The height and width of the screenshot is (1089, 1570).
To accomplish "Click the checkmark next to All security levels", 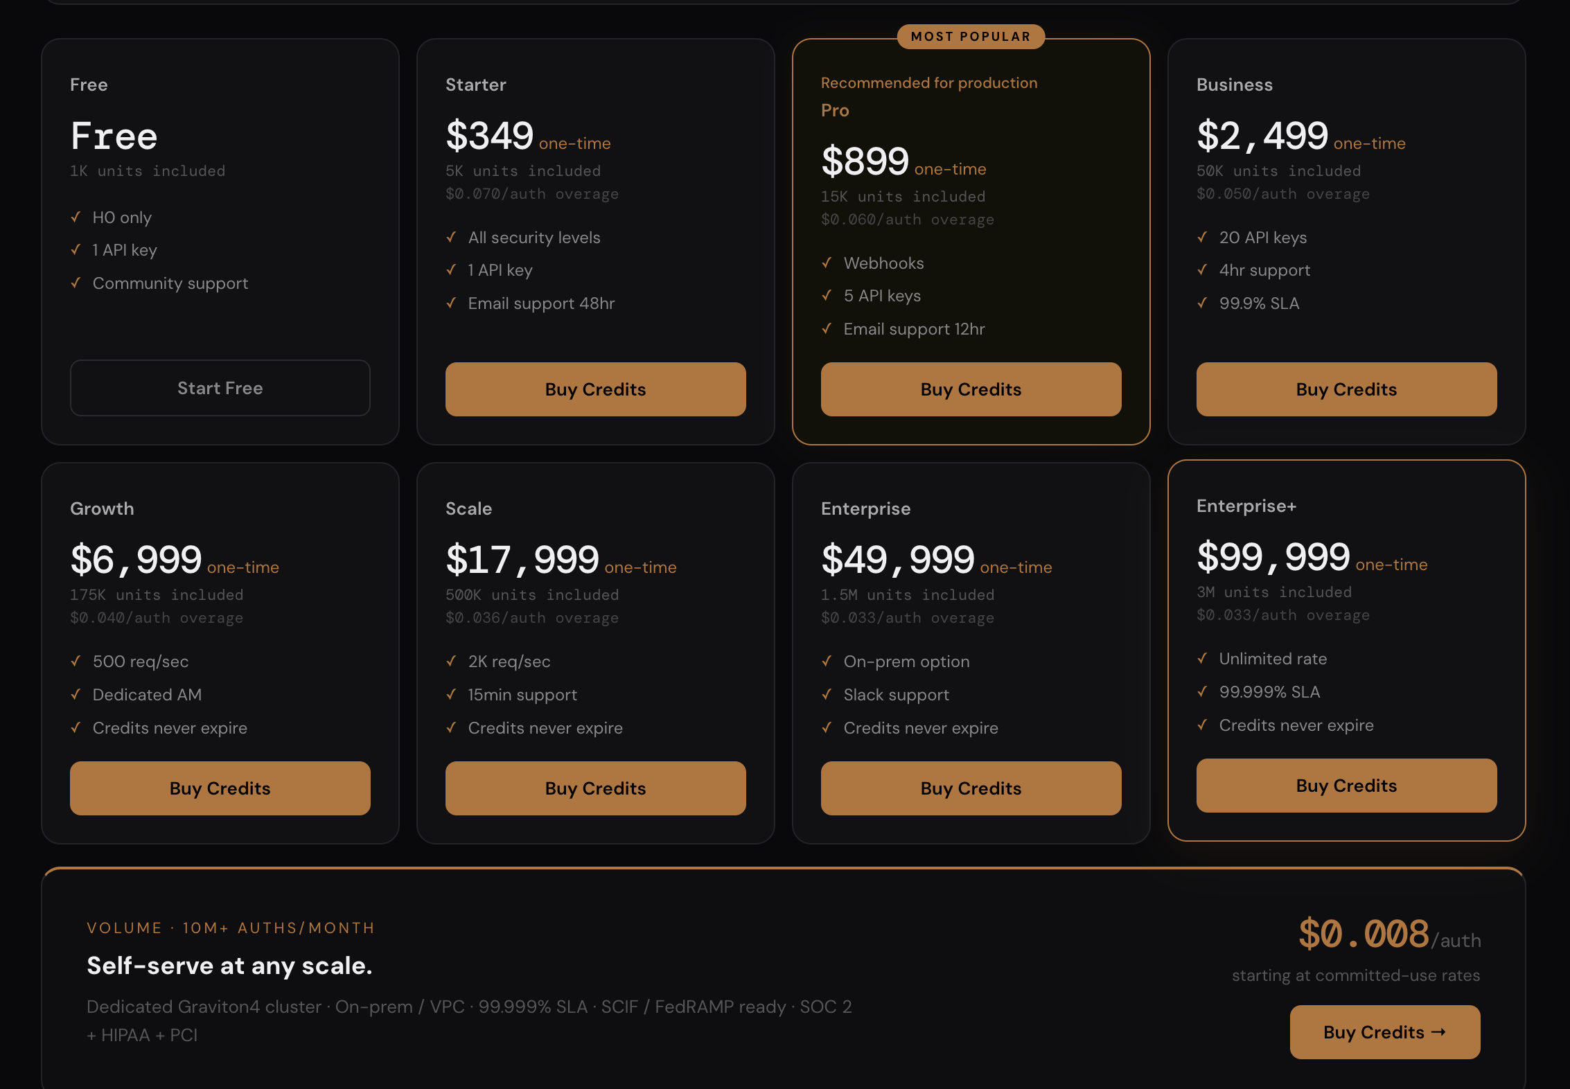I will (x=451, y=237).
